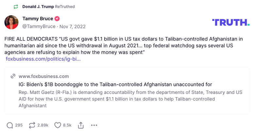Viewport: 254px width, 133px height.
Task: Open the reply comment icon
Action: pyautogui.click(x=10, y=125)
